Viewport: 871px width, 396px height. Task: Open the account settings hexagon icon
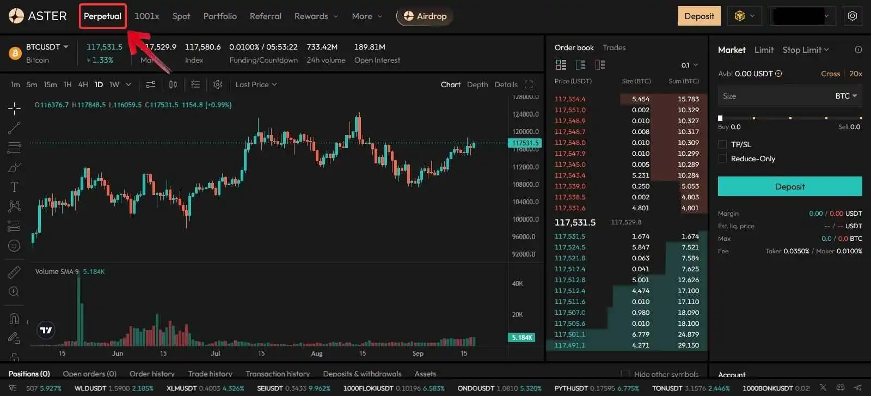852,16
